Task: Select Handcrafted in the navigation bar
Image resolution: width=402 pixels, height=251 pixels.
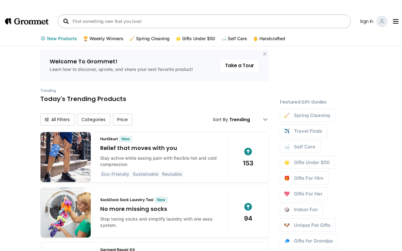Action: pyautogui.click(x=269, y=39)
